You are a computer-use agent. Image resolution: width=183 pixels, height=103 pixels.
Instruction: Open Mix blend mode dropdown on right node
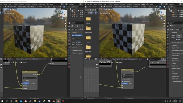click(127, 77)
